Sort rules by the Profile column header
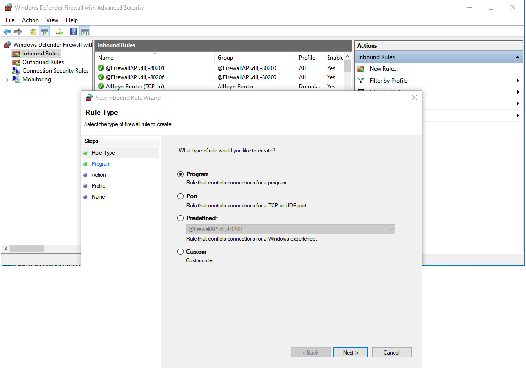 (x=310, y=58)
